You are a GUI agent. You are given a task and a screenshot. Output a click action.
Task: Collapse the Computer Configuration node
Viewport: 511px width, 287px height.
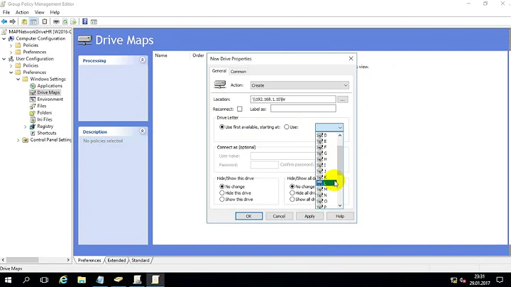[x=4, y=38]
